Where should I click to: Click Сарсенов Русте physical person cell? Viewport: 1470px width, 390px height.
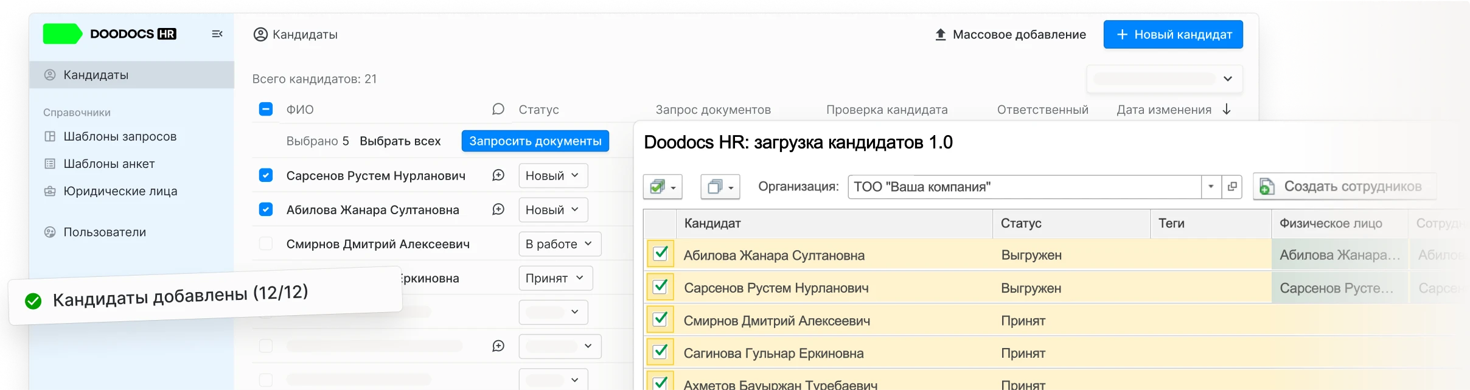(x=1339, y=288)
